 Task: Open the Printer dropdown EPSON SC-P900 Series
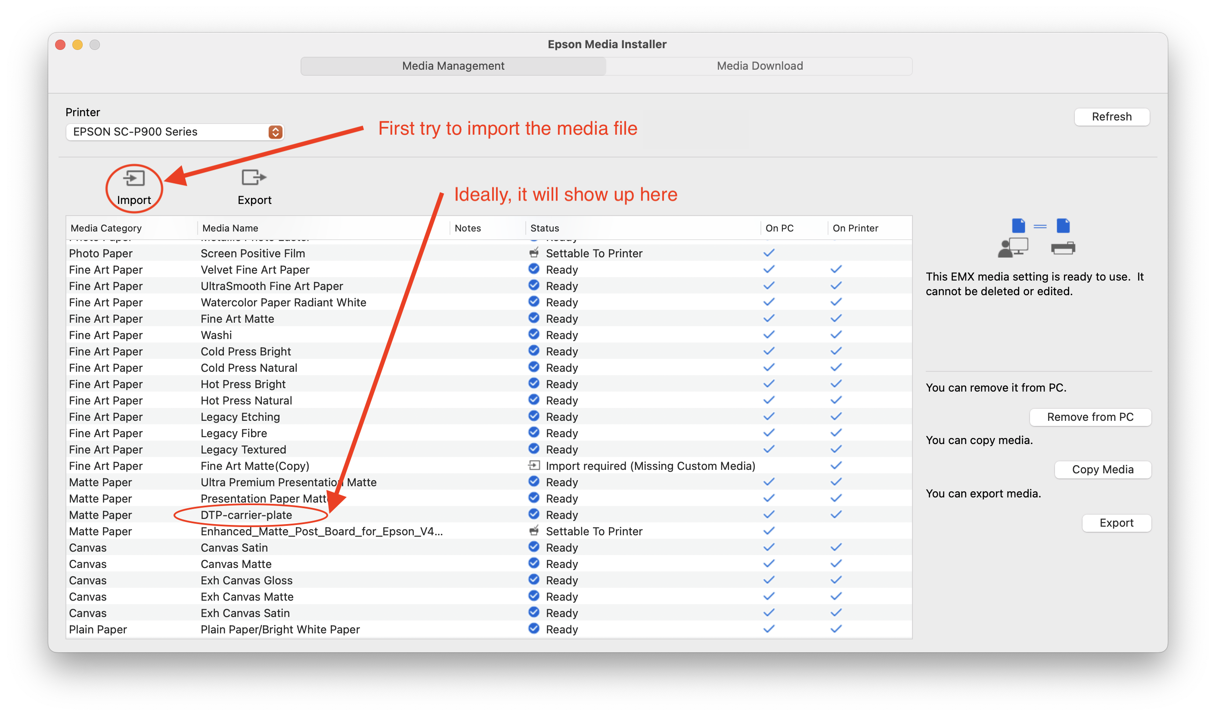[175, 132]
